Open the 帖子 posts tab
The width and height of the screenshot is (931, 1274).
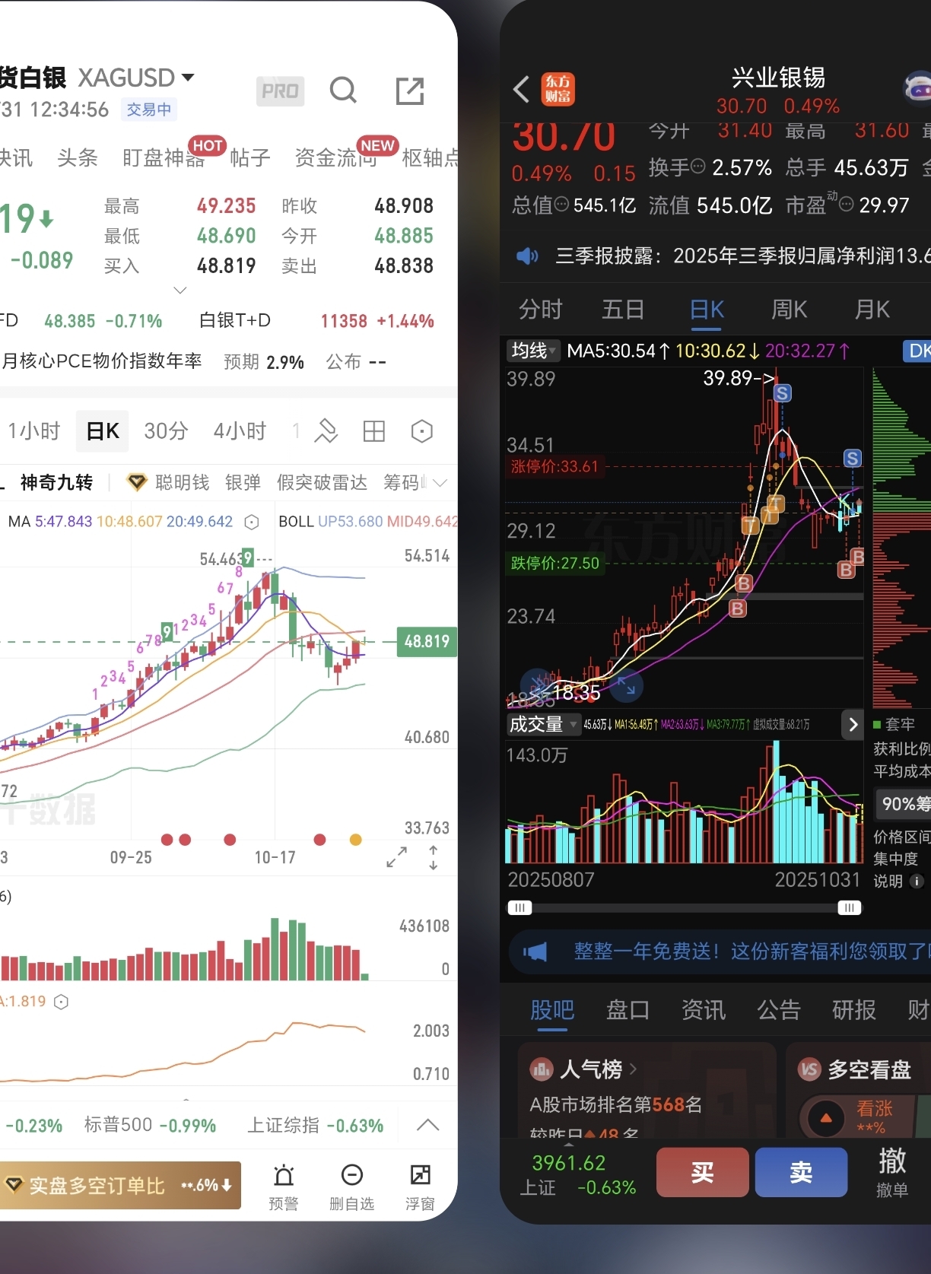click(250, 157)
